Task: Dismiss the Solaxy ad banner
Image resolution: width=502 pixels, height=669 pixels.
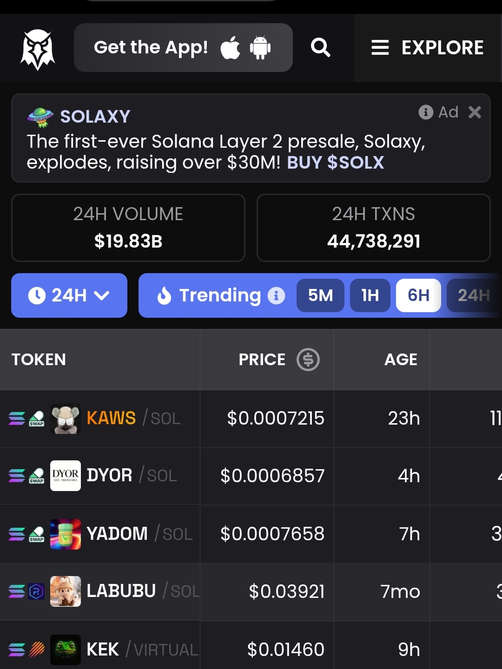Action: point(475,112)
